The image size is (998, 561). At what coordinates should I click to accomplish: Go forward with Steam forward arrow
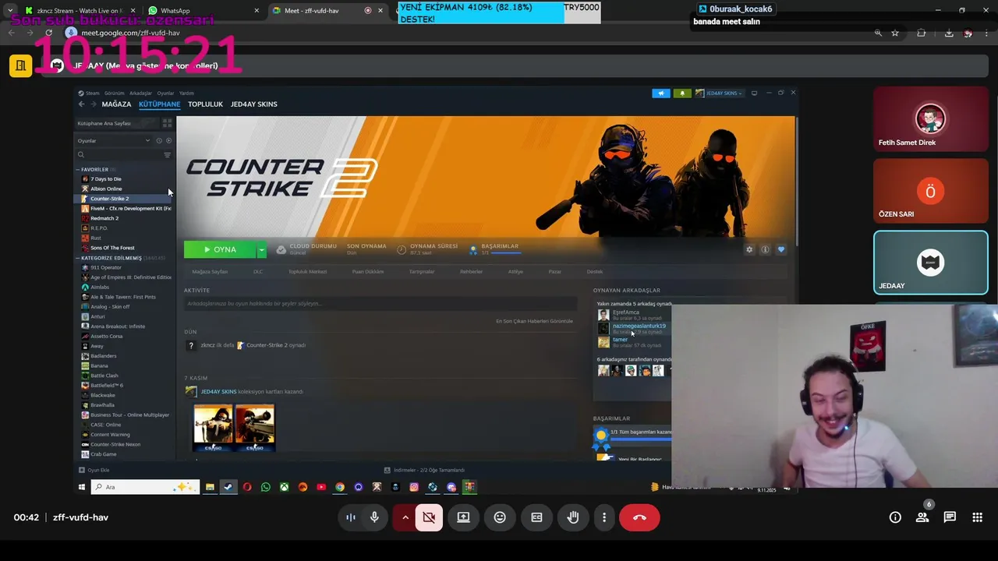(x=94, y=104)
